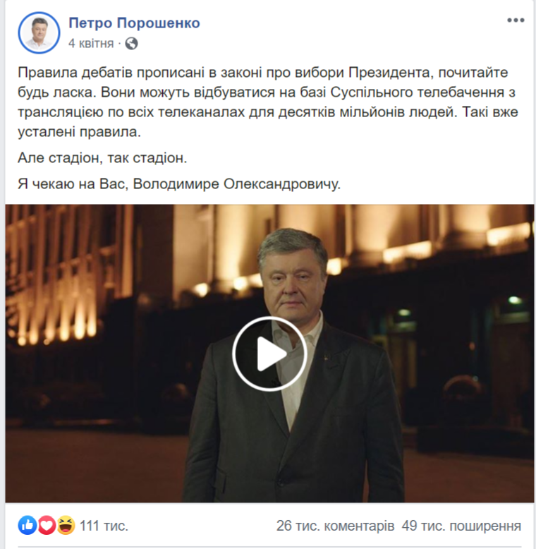Click the opening words 'Правила дебатів'

coord(75,73)
